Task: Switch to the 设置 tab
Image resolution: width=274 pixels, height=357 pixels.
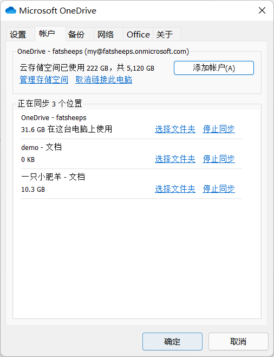Action: 21,35
